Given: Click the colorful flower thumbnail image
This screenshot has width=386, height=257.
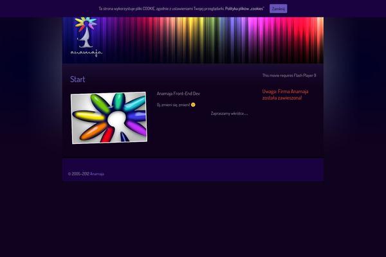Looking at the screenshot, I should [x=109, y=118].
